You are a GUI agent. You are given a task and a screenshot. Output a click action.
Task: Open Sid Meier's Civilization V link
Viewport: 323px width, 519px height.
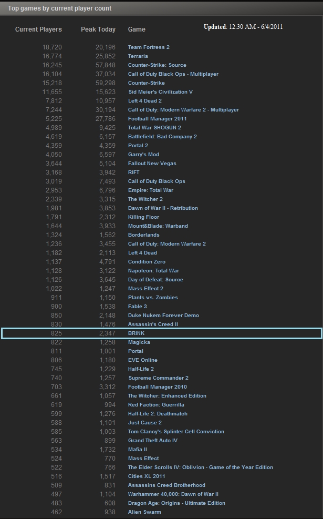[160, 92]
